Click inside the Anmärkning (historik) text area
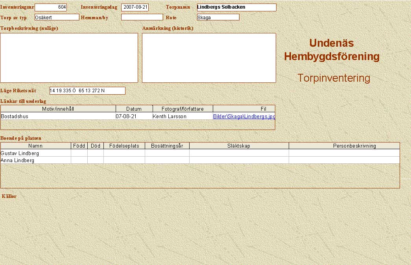 [209, 58]
